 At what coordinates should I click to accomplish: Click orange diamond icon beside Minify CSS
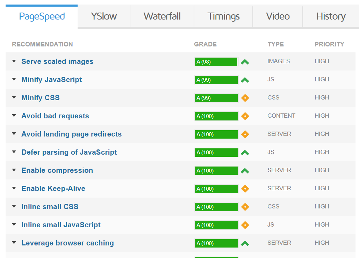[245, 98]
